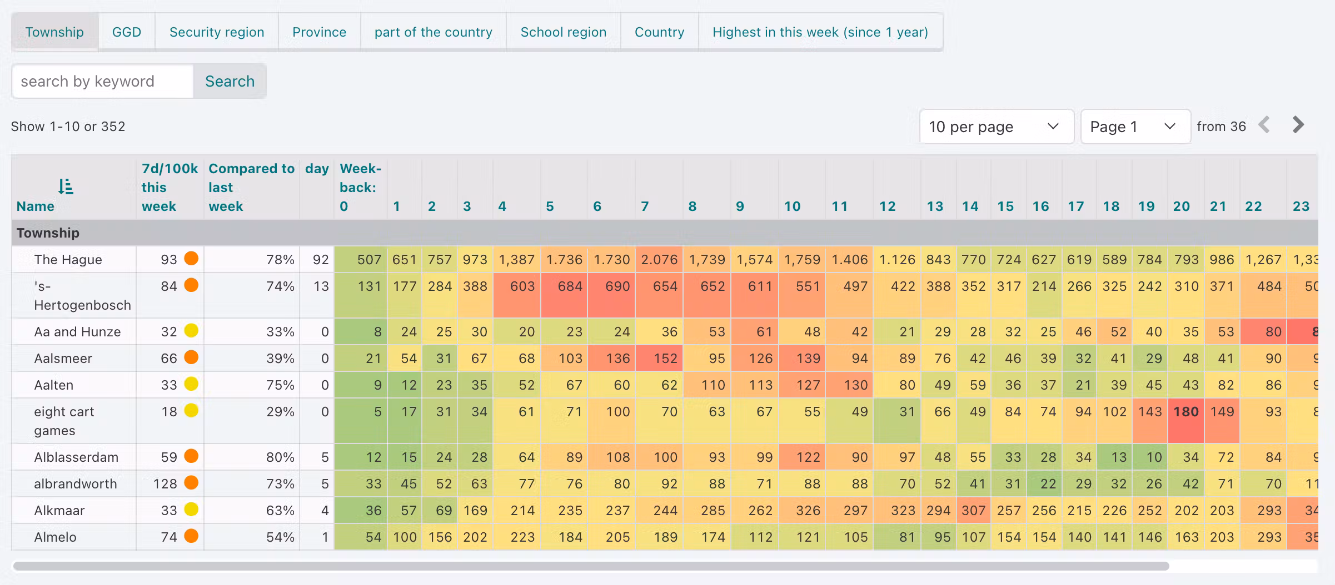
Task: Click the search by keyword field
Action: pos(103,82)
